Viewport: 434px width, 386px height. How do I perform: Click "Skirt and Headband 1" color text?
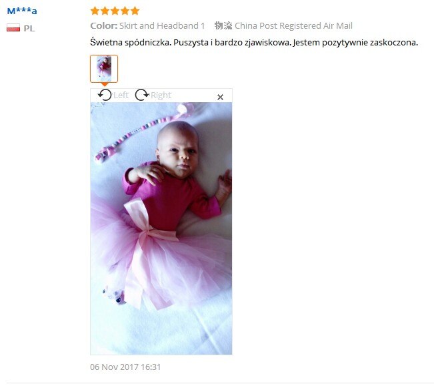[x=162, y=26]
